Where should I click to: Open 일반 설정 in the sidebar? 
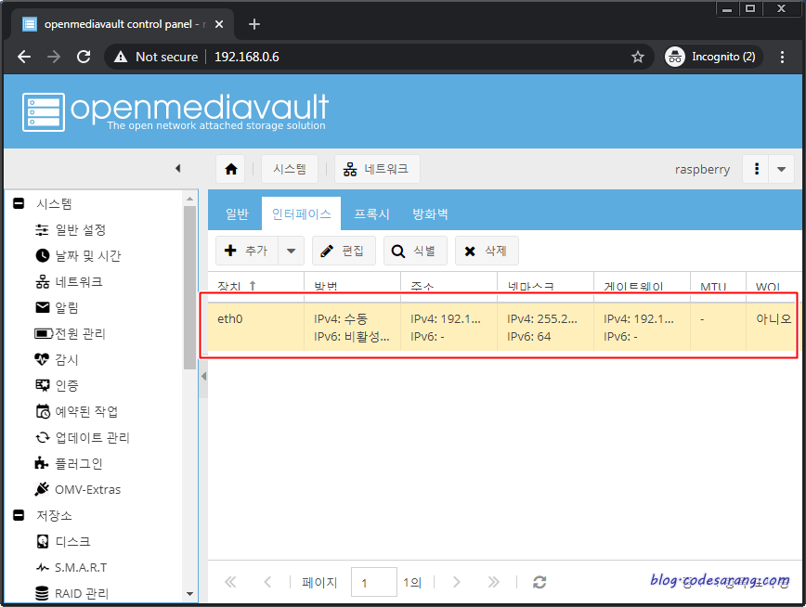[x=80, y=230]
